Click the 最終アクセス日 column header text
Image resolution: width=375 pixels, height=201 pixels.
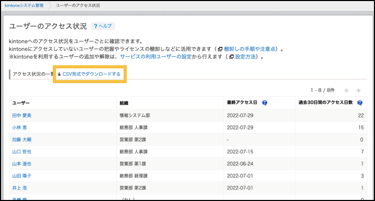[242, 103]
